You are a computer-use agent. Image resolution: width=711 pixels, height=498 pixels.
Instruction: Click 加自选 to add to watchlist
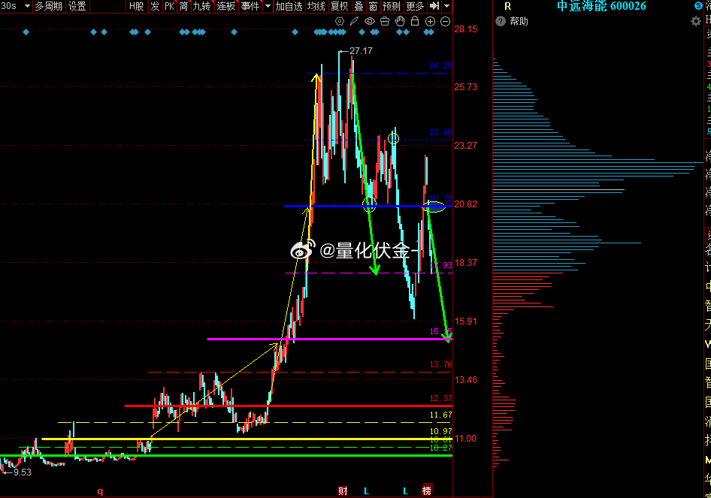point(289,6)
